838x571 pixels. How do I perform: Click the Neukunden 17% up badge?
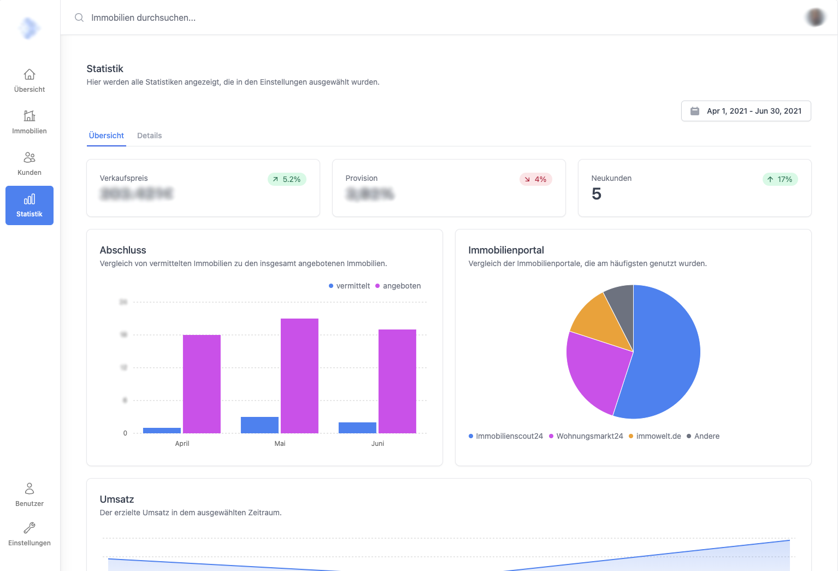coord(780,179)
